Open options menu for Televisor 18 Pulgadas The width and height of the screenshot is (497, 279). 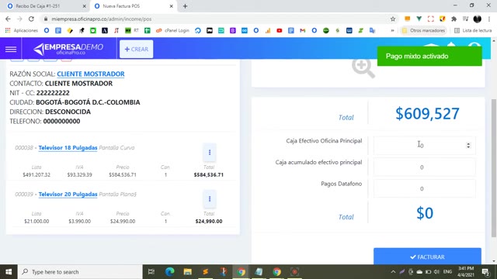pyautogui.click(x=210, y=153)
